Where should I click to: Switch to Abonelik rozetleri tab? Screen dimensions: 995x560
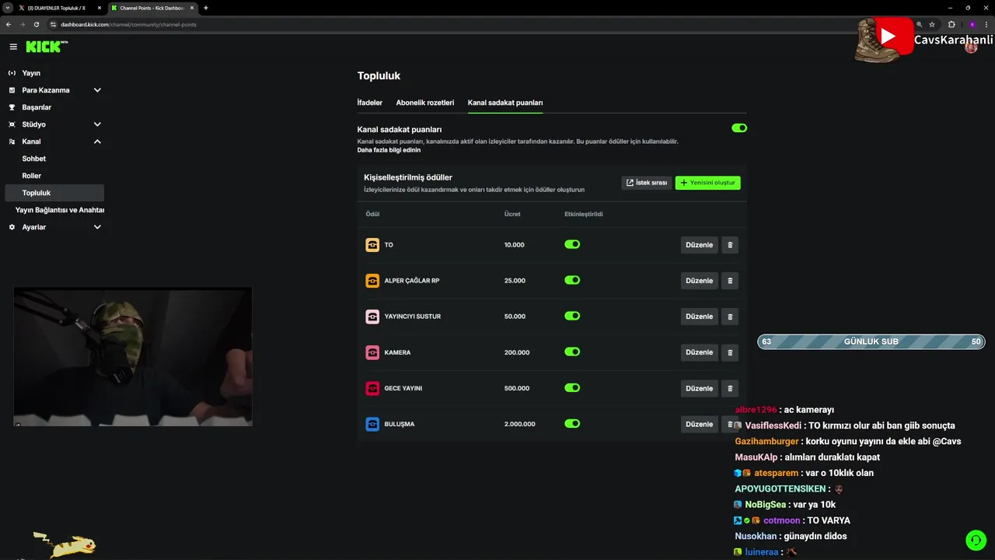(x=424, y=103)
